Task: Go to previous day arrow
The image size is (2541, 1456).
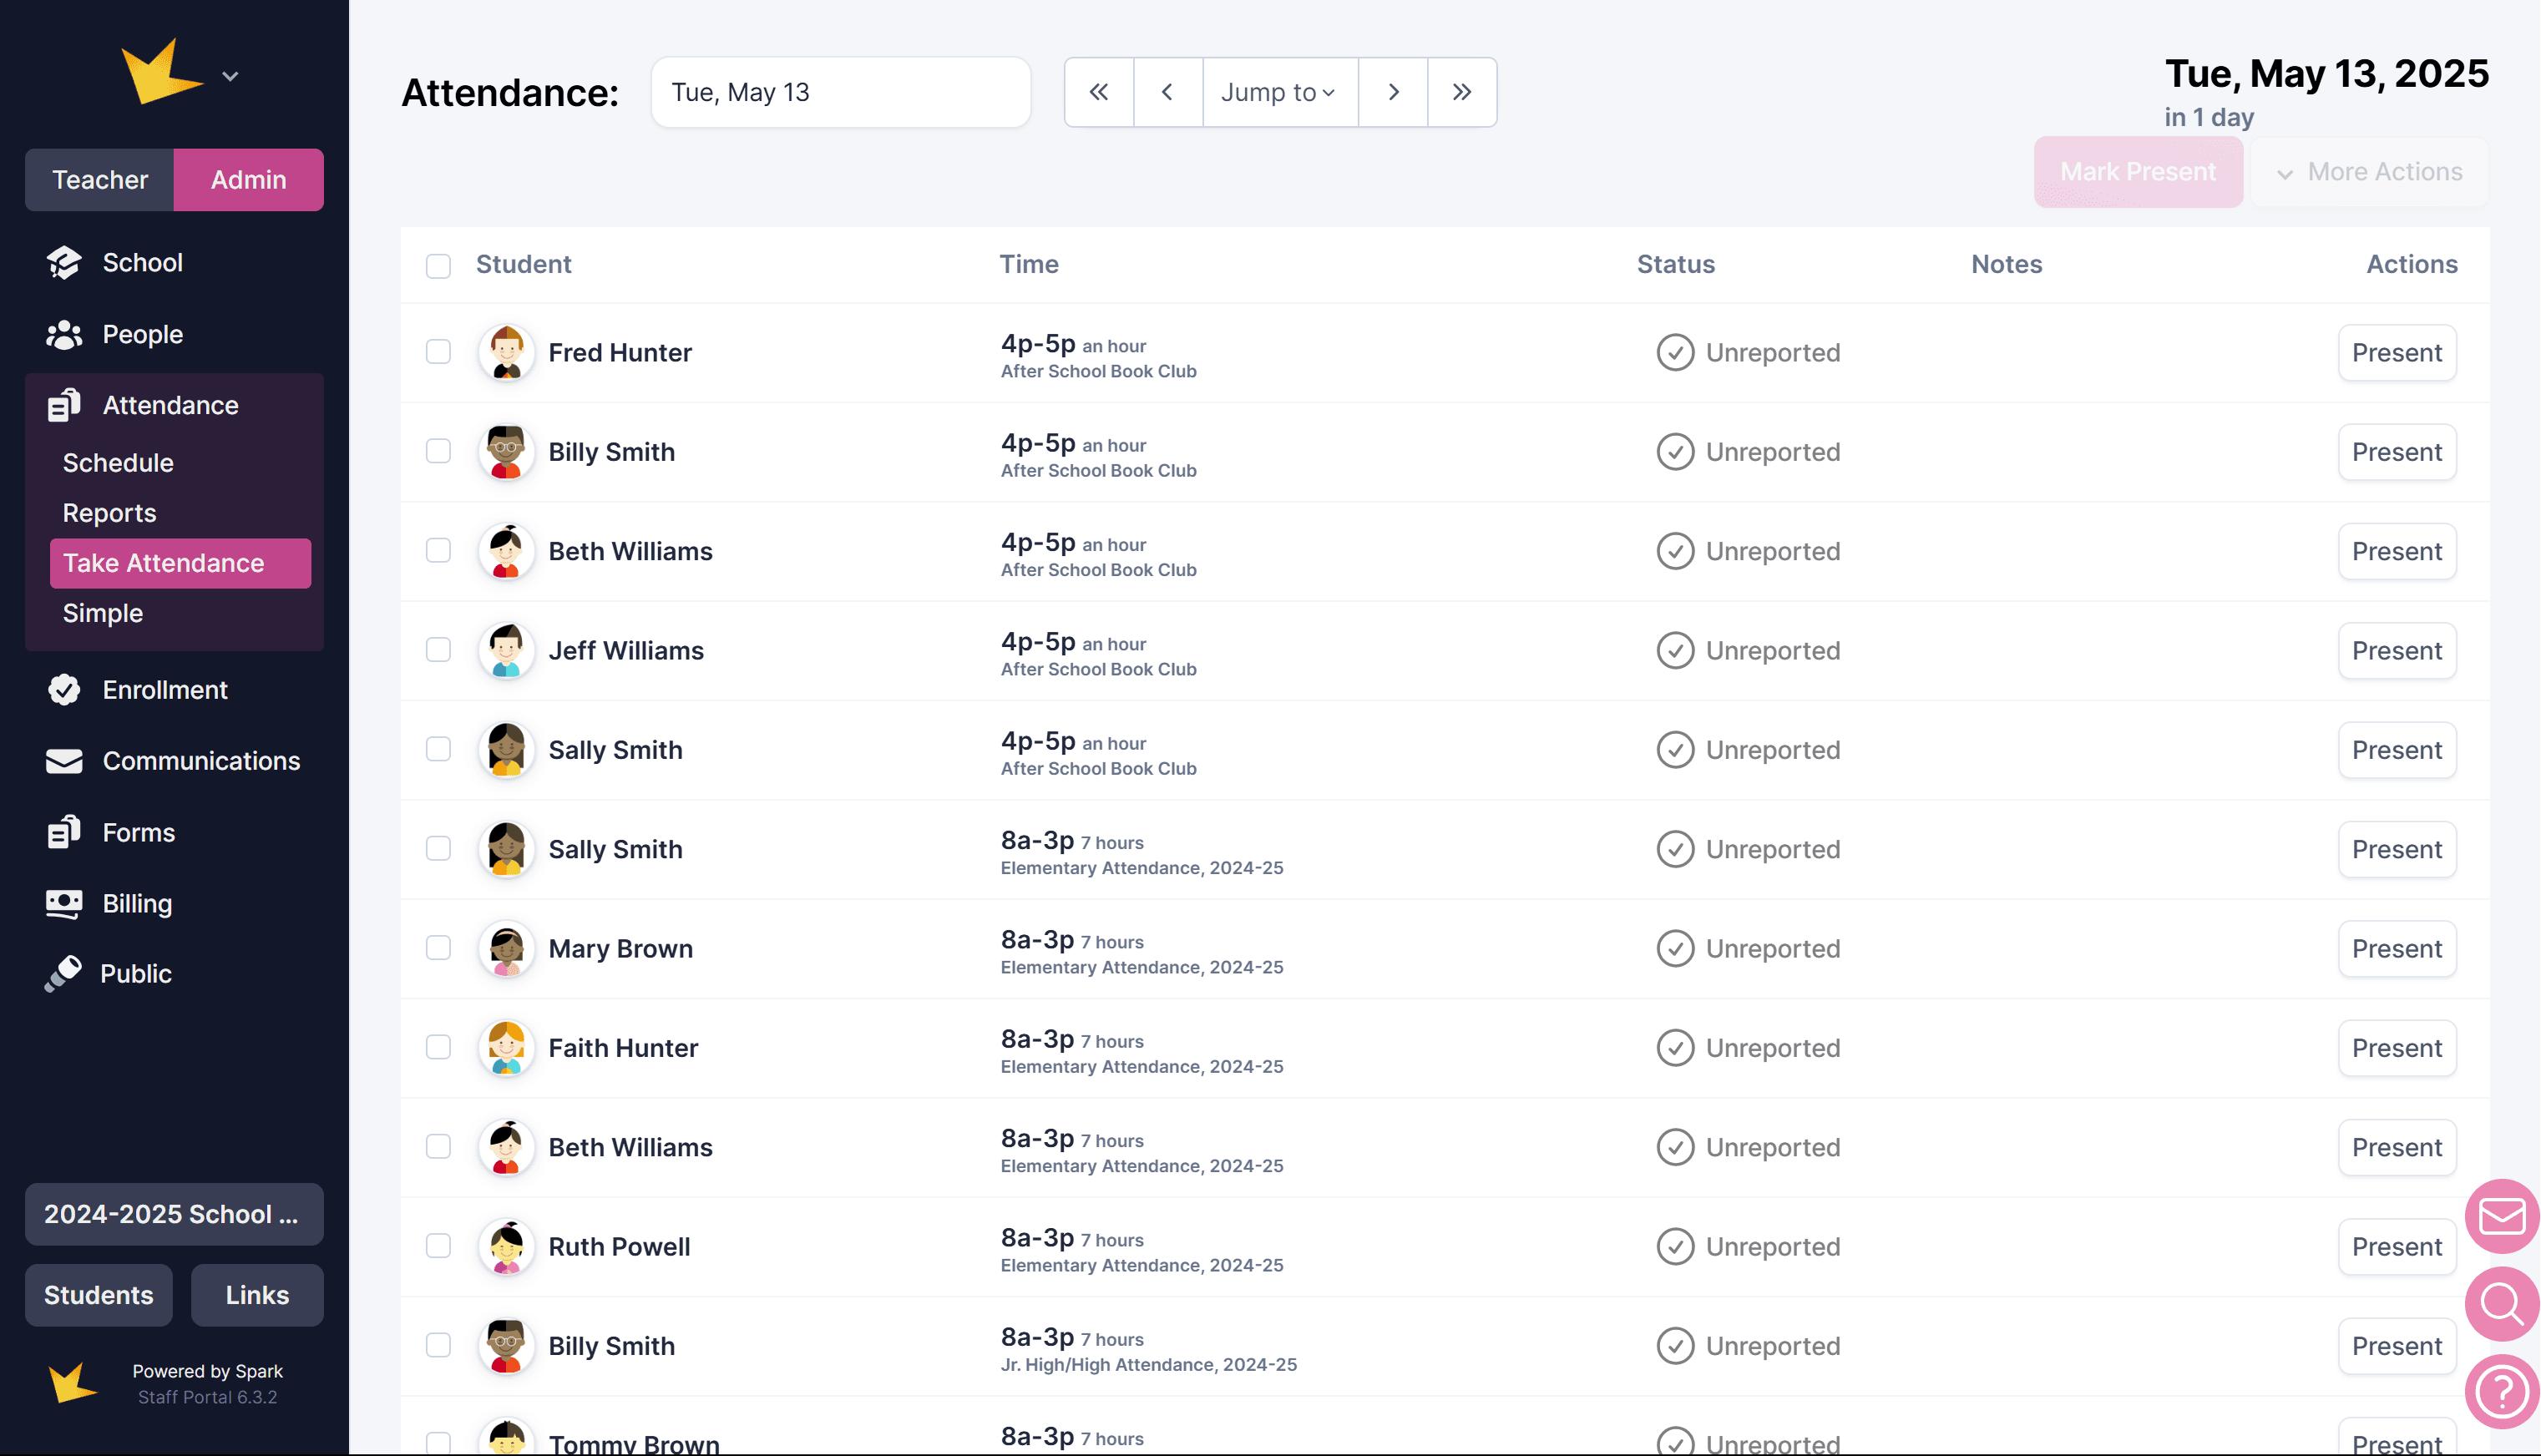Action: [1167, 92]
